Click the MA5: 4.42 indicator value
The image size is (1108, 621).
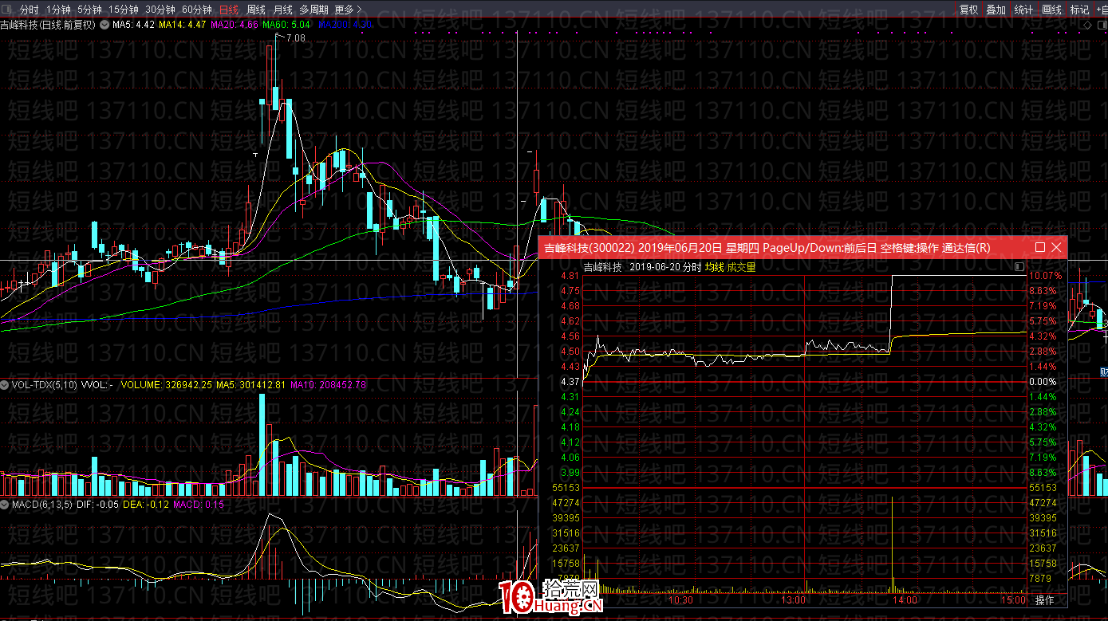click(x=133, y=25)
